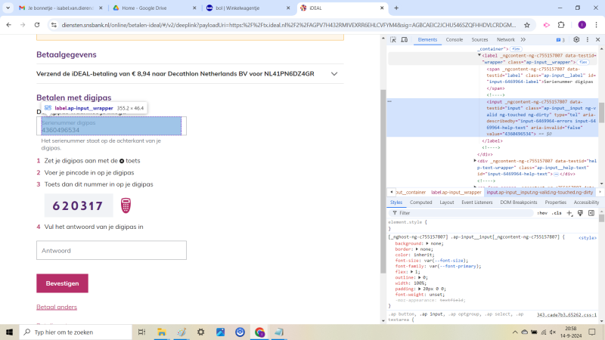Activate the DevTools inspect element picker
This screenshot has width=605, height=340.
tap(393, 40)
